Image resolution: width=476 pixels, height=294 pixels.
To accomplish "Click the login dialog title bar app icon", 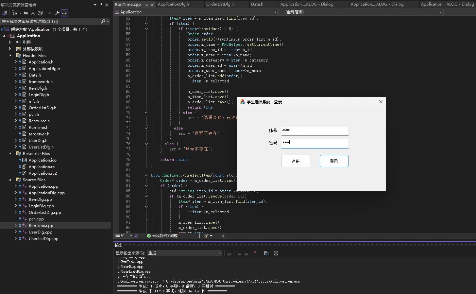I will pyautogui.click(x=242, y=102).
